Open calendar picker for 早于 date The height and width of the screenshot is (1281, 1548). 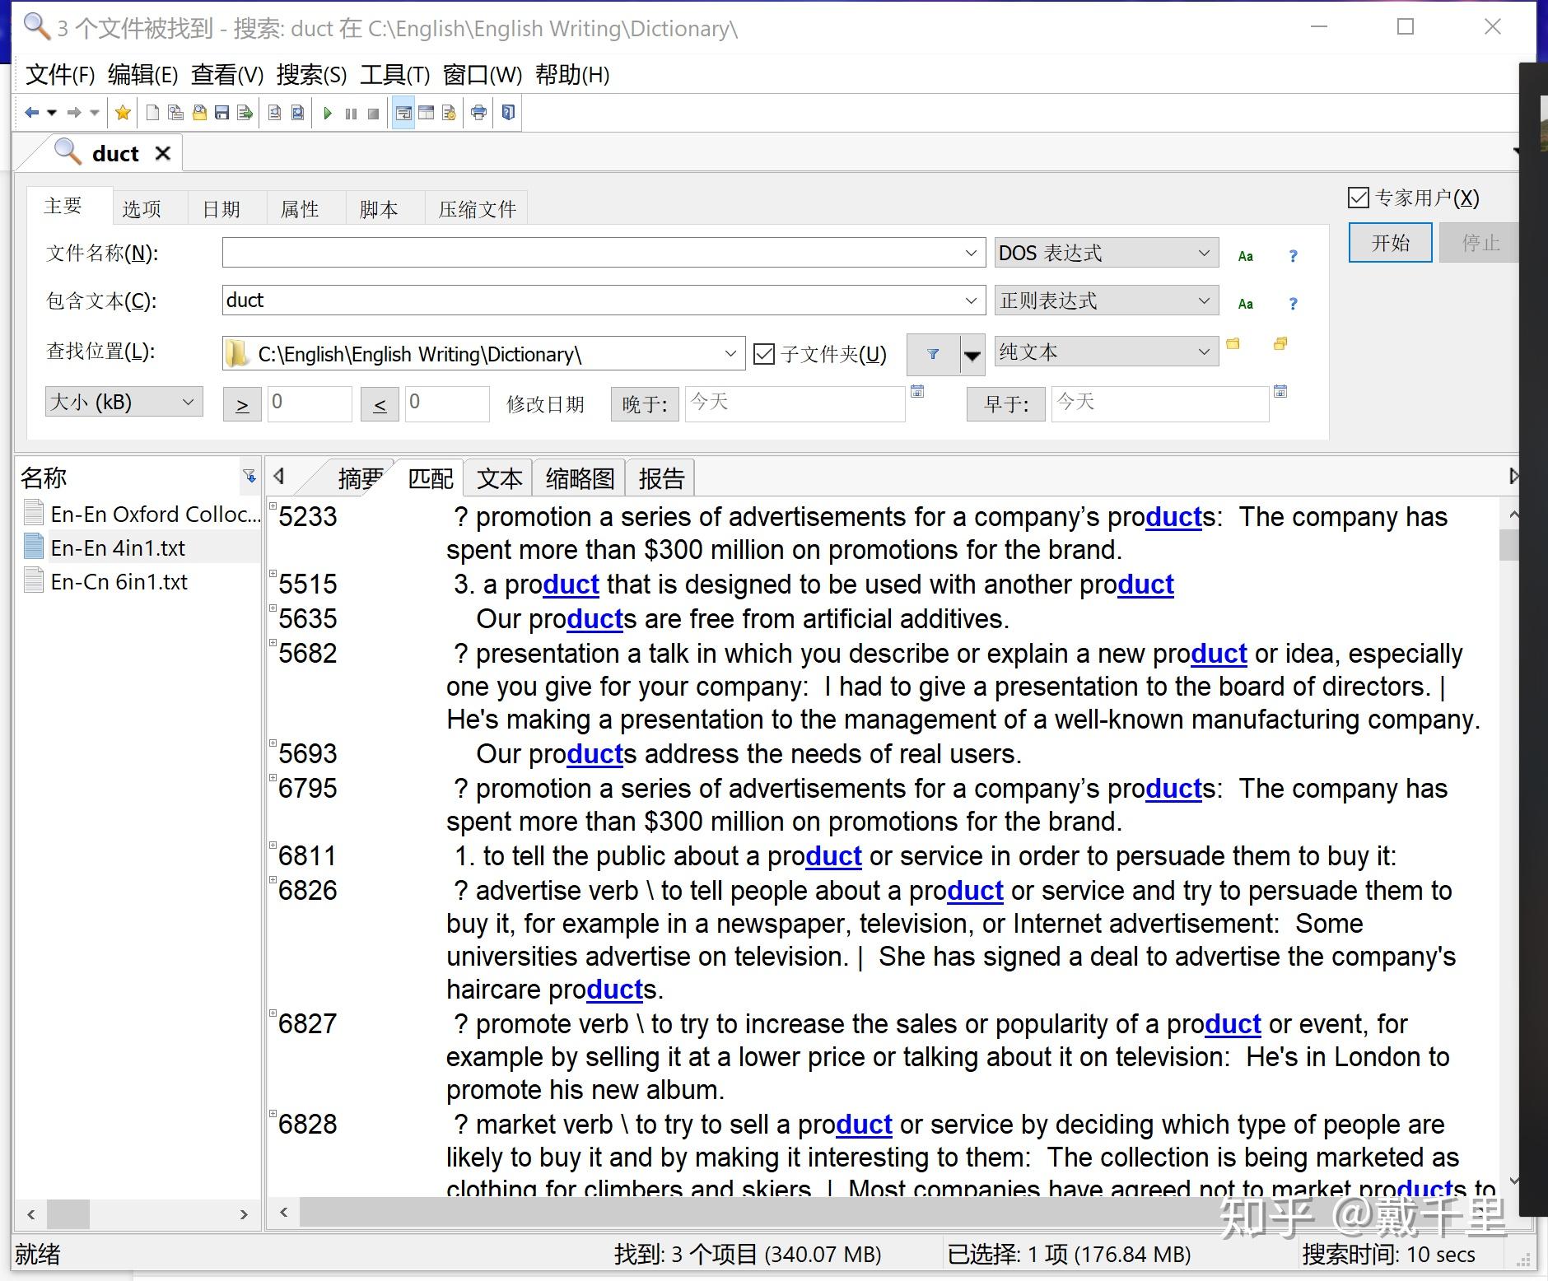(x=1280, y=392)
